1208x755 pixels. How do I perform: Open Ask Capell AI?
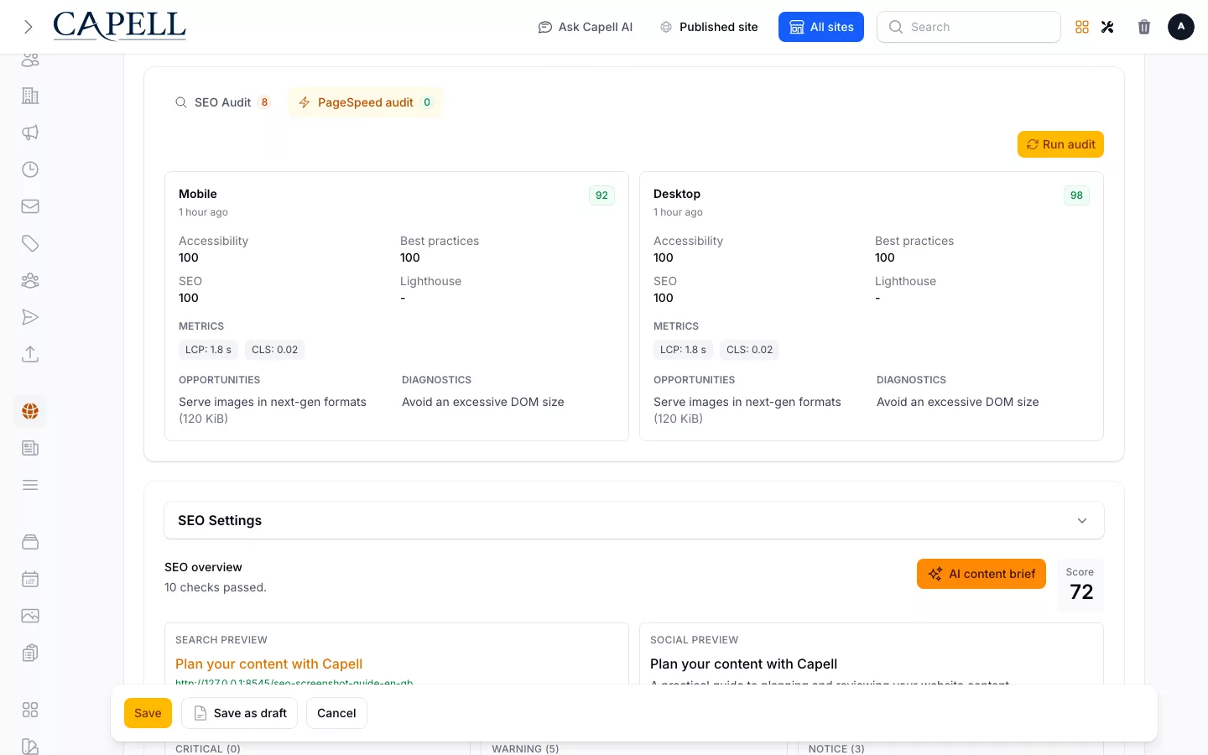tap(586, 27)
